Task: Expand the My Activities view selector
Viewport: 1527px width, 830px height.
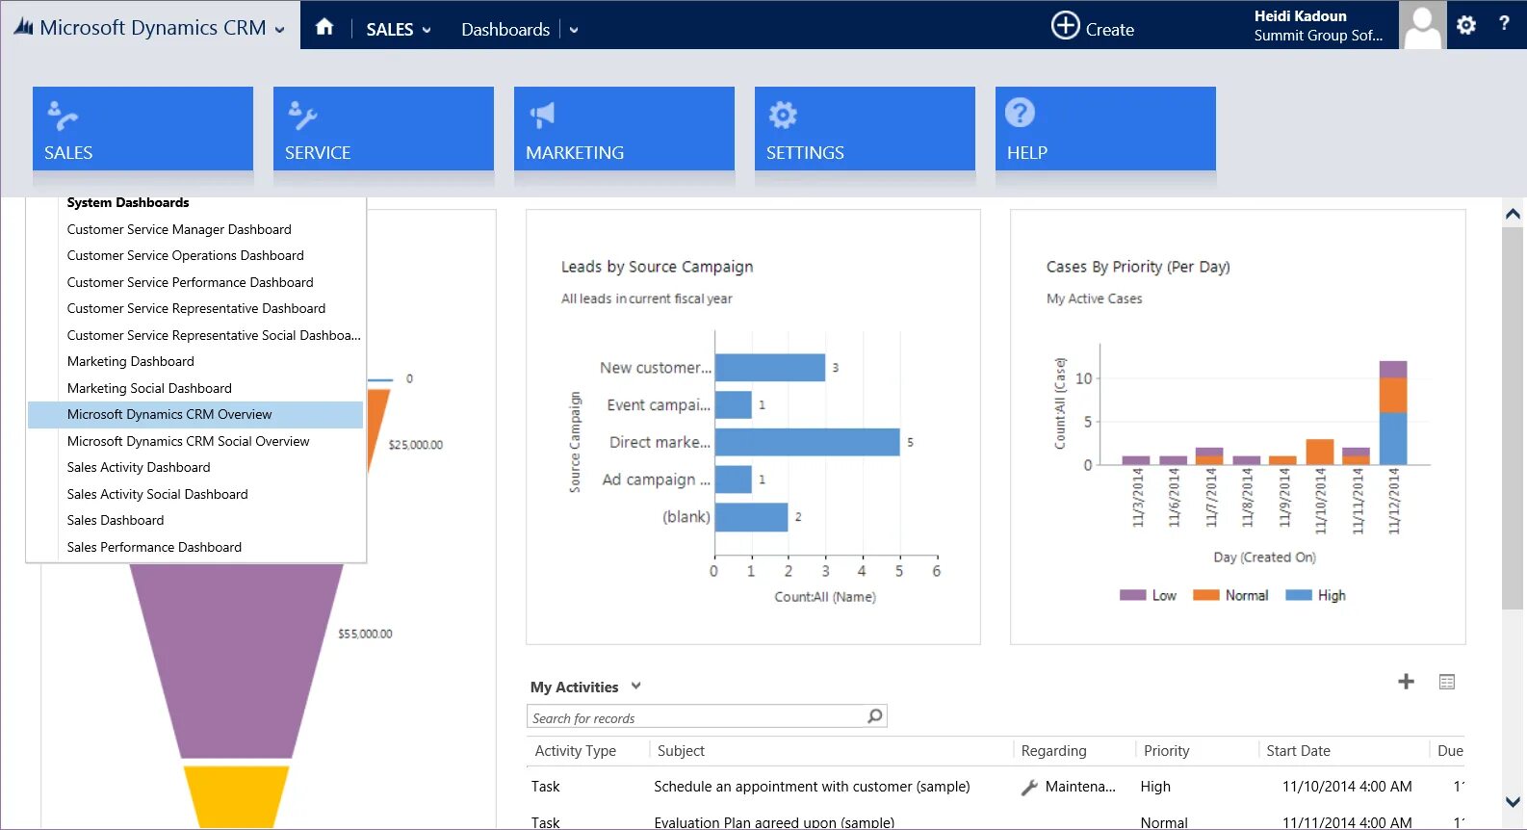Action: pos(635,687)
